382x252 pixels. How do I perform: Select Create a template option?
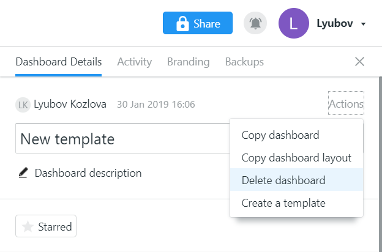296,202
